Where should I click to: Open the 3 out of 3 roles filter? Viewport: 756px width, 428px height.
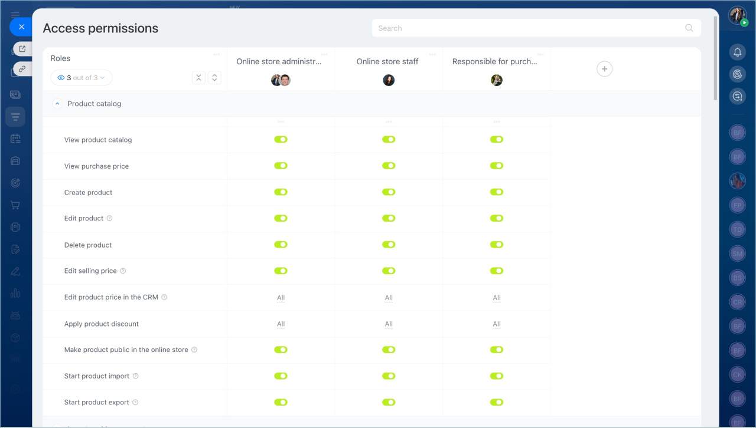82,78
